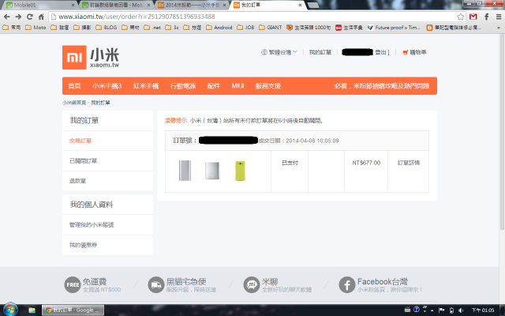Open the 3c bookmark folder

coord(172,28)
